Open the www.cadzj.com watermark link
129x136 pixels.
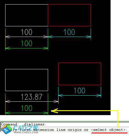26,133
